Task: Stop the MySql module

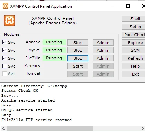Action: pos(78,50)
